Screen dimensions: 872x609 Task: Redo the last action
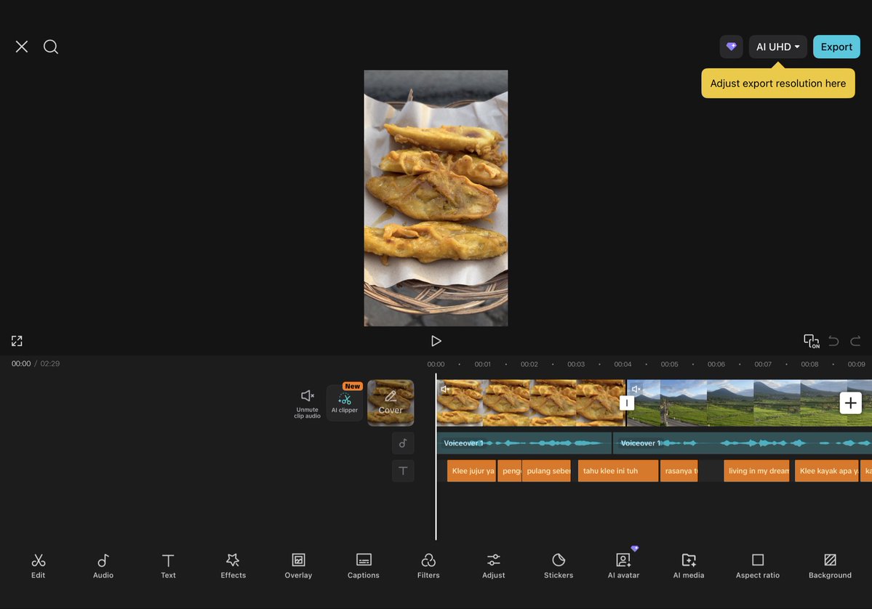[x=856, y=341]
